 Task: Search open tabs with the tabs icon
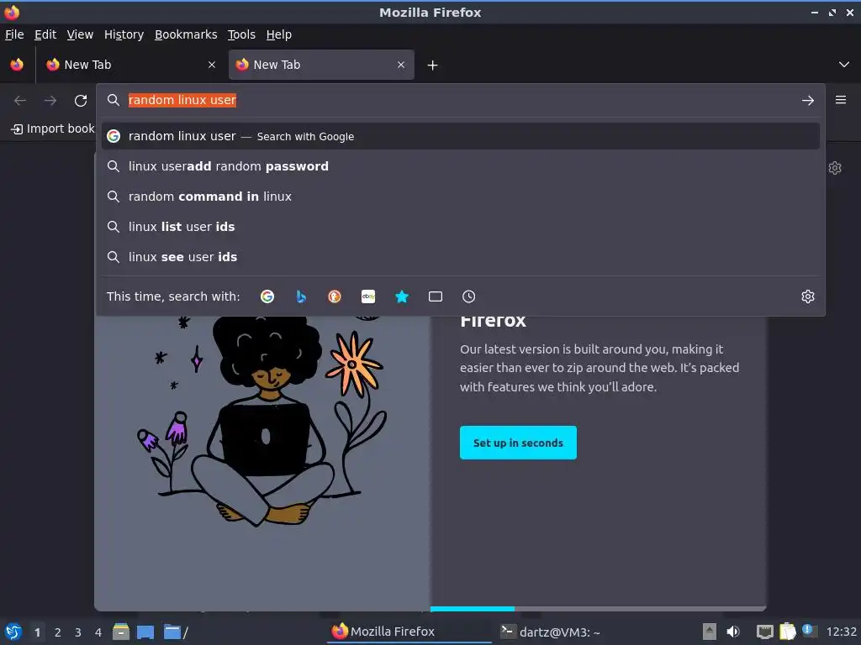436,296
